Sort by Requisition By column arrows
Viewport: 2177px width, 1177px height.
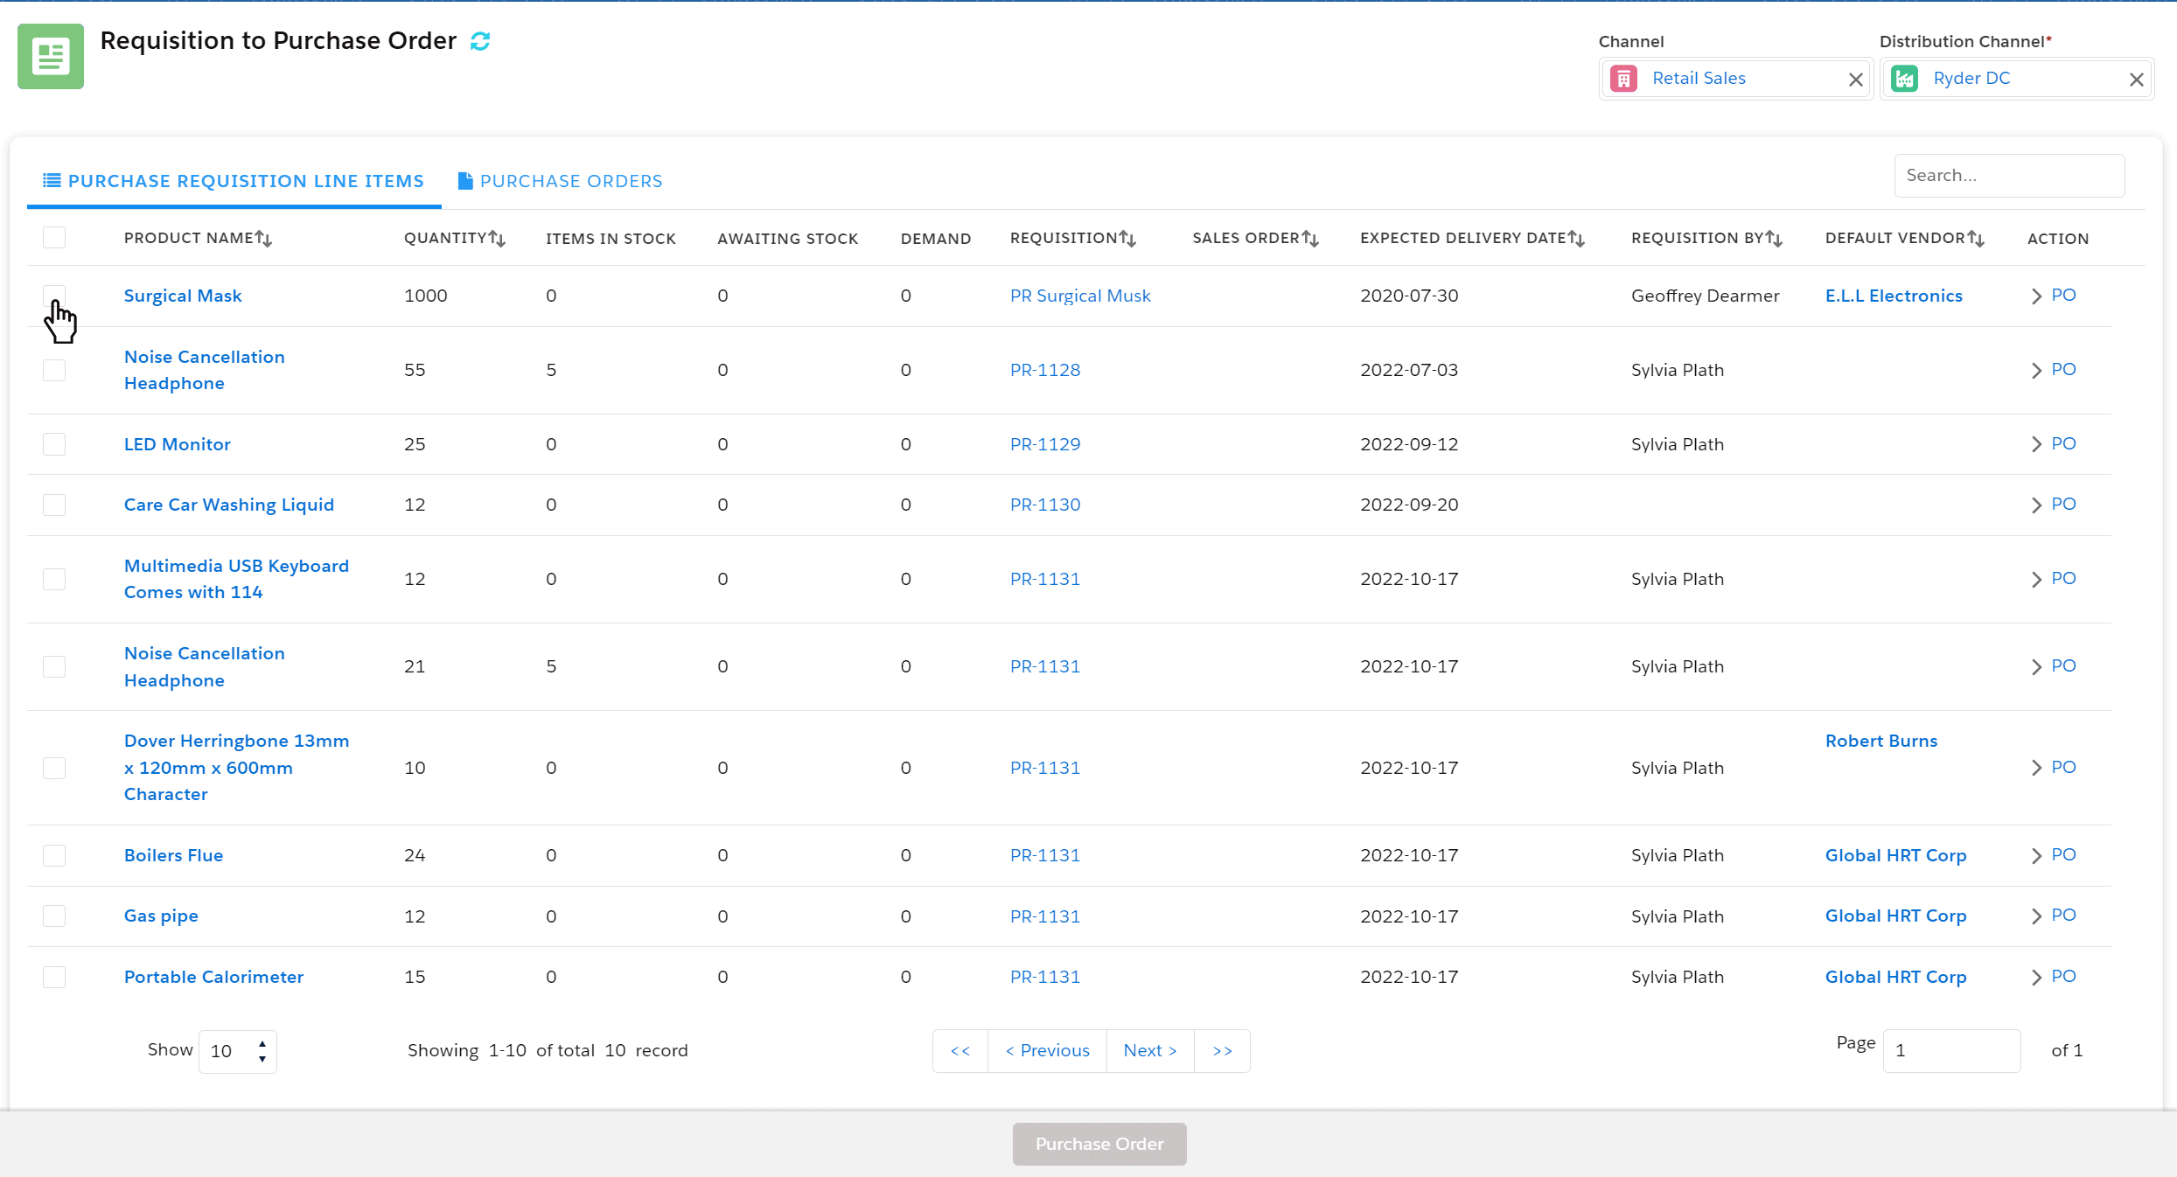click(x=1774, y=239)
